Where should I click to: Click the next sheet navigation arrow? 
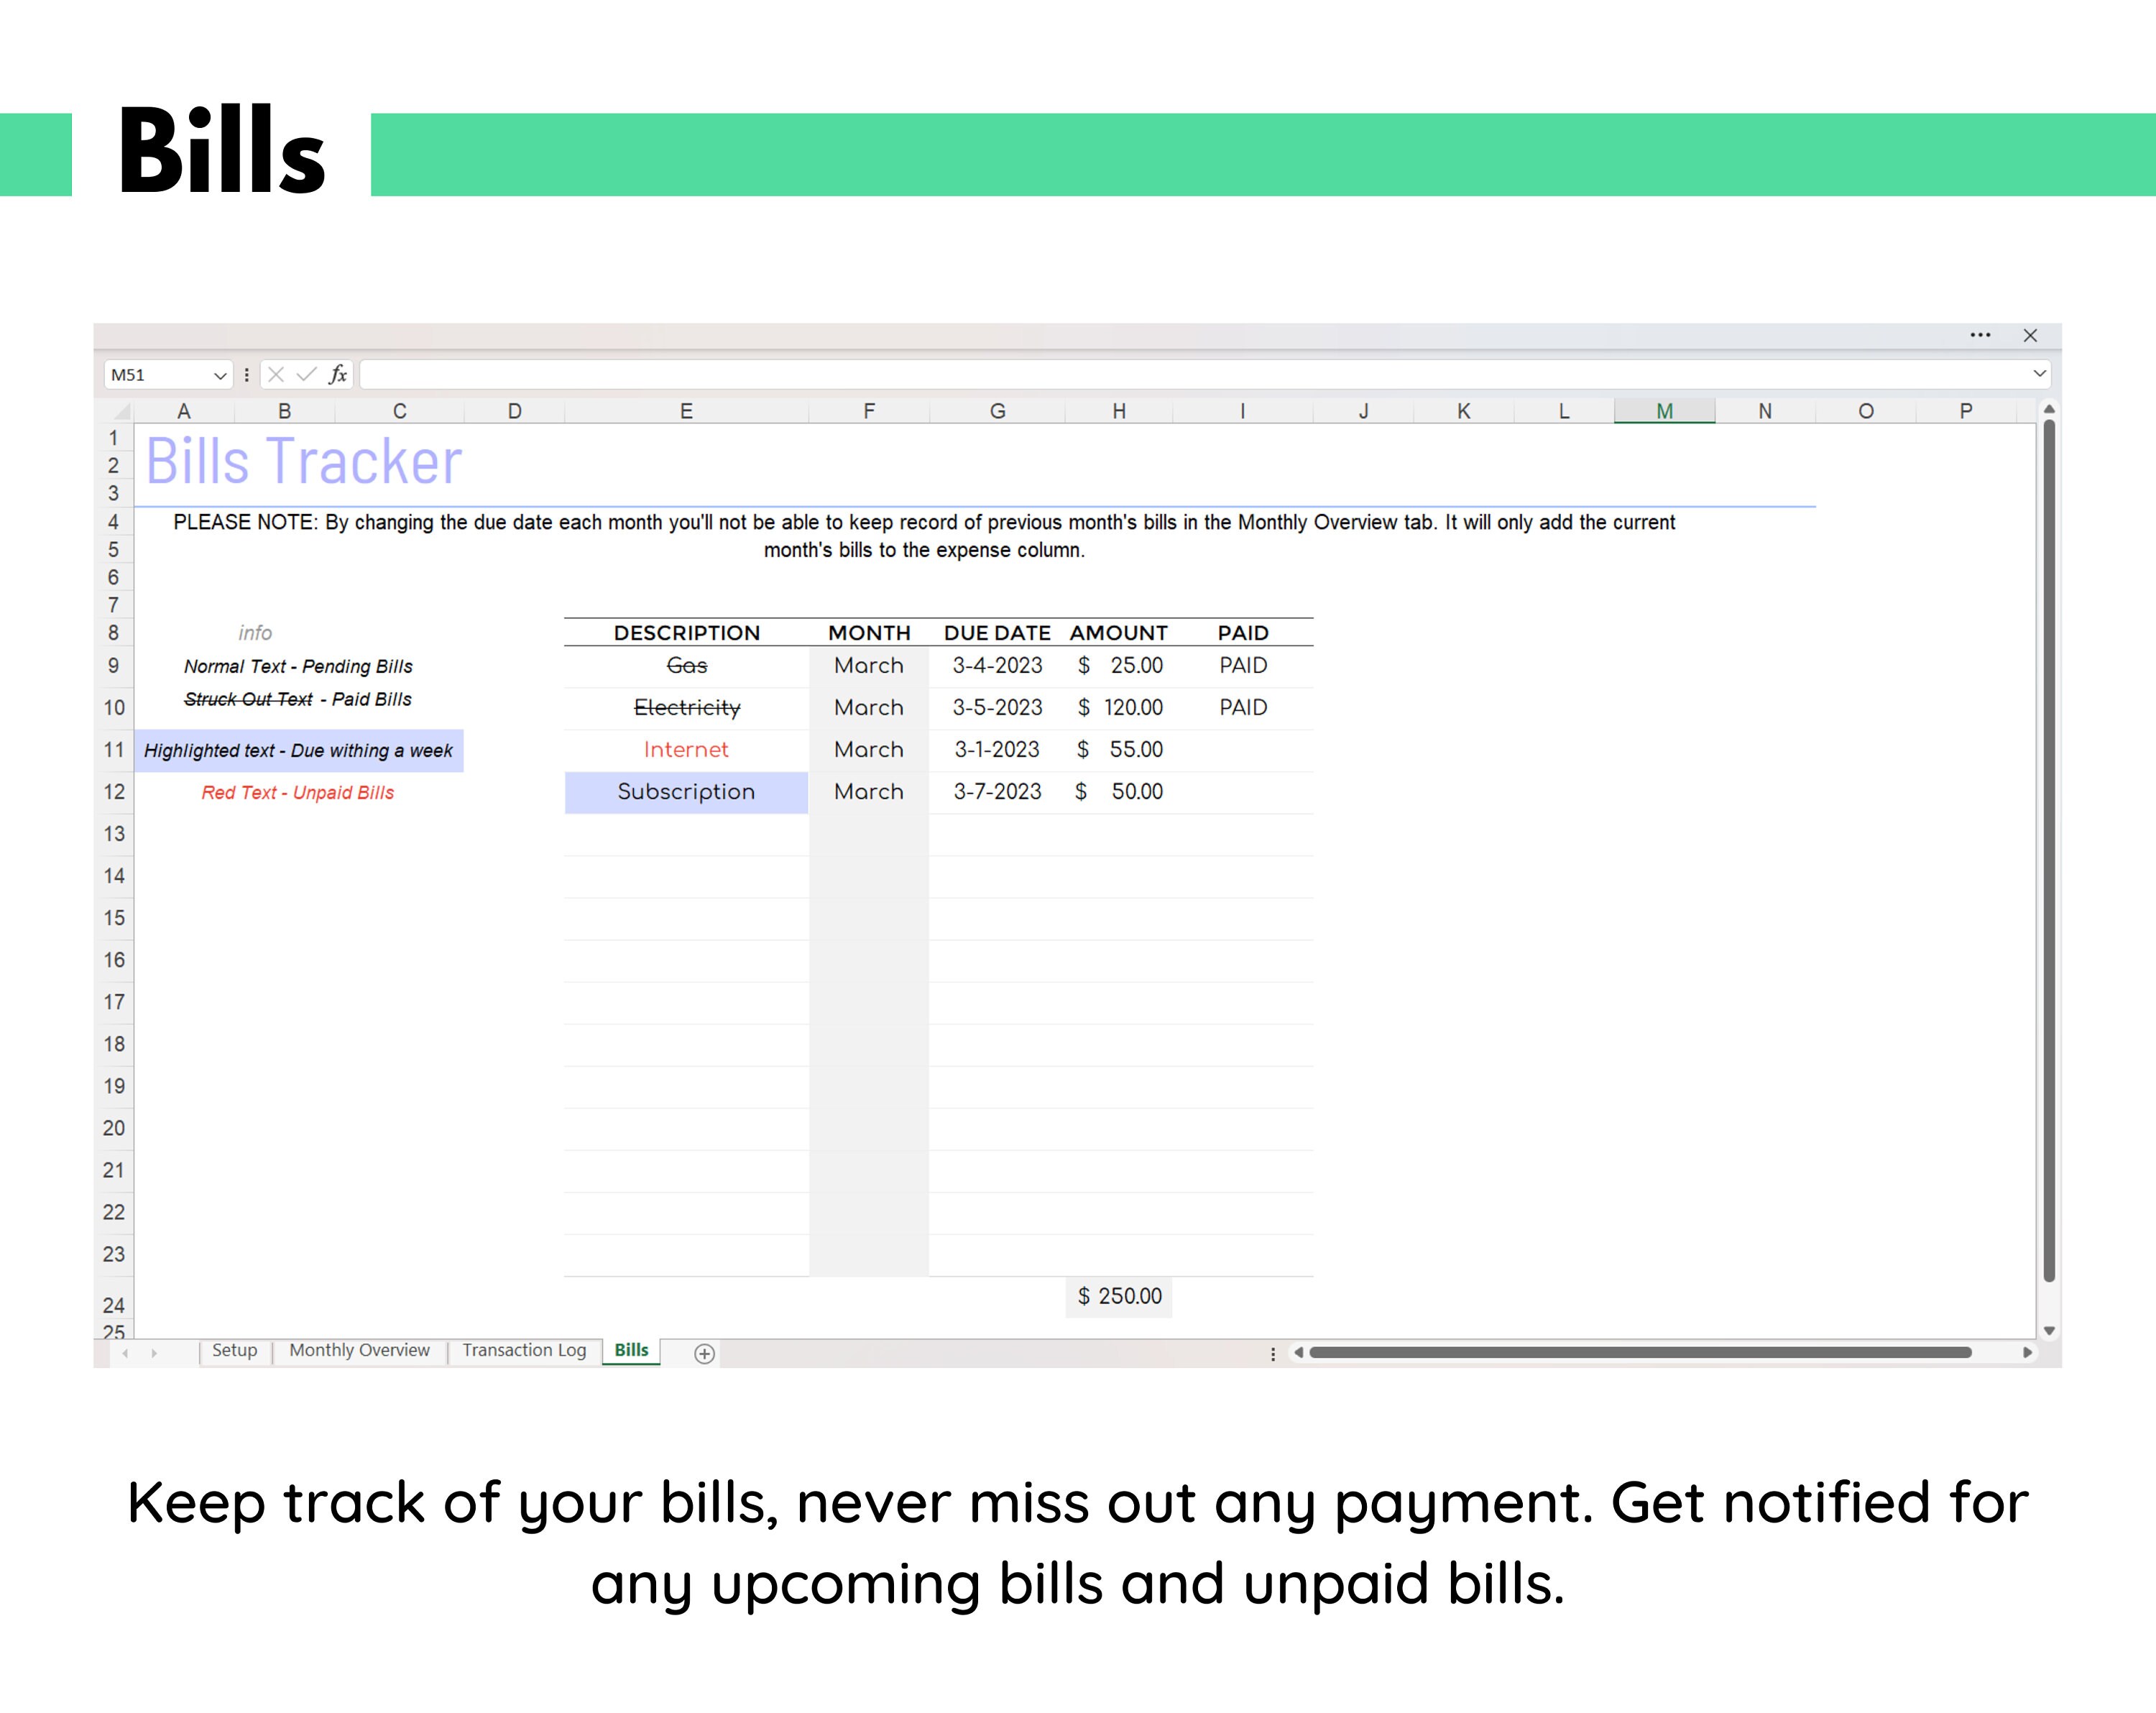coord(155,1352)
